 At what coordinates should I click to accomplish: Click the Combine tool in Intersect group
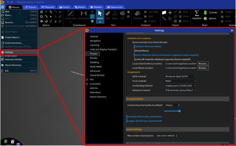138,15
